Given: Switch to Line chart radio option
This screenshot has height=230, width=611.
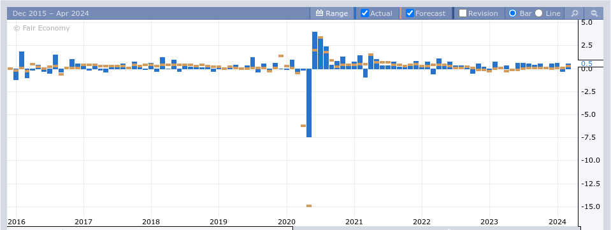Looking at the screenshot, I should [538, 13].
